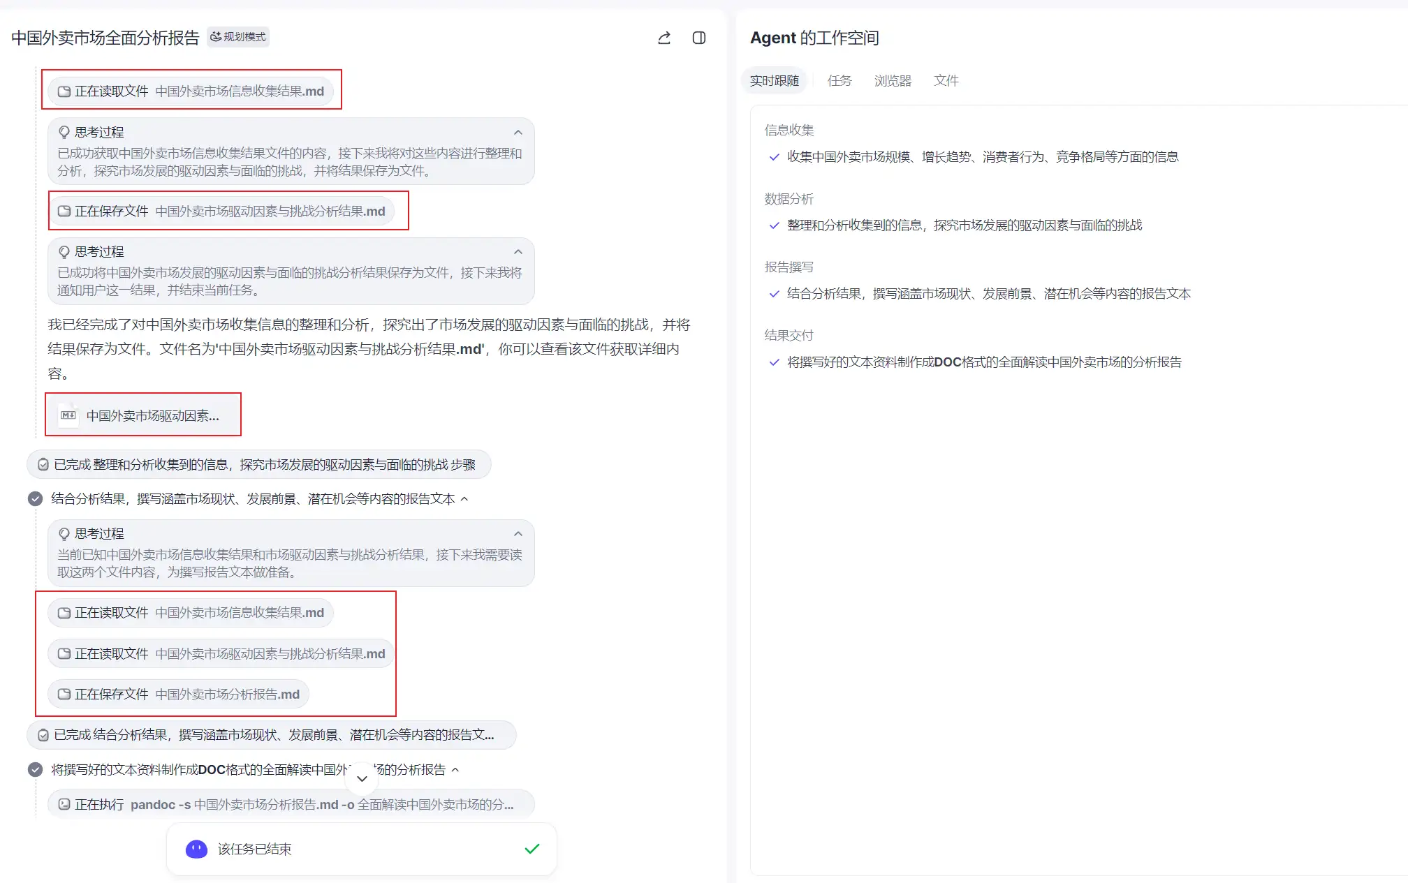This screenshot has height=883, width=1408.
Task: Click the terminal icon on the pandoc command
Action: [64, 804]
